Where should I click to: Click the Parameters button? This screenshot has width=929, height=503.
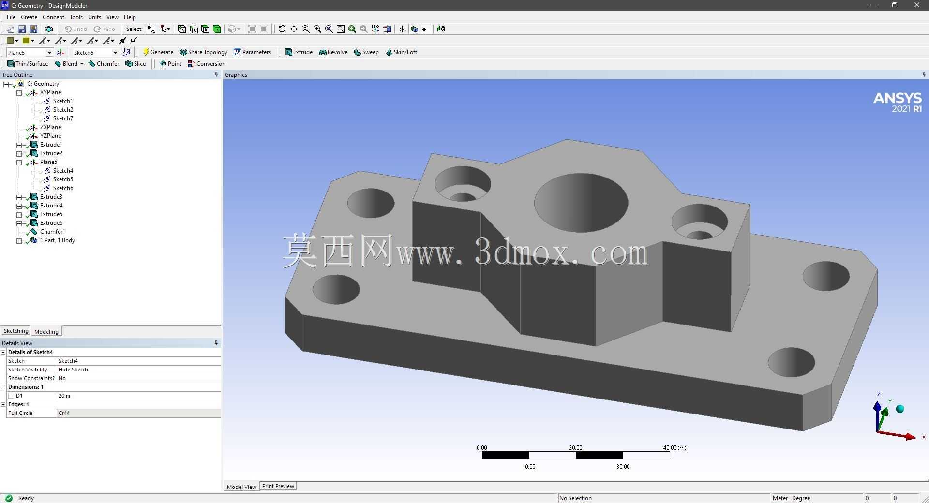253,52
